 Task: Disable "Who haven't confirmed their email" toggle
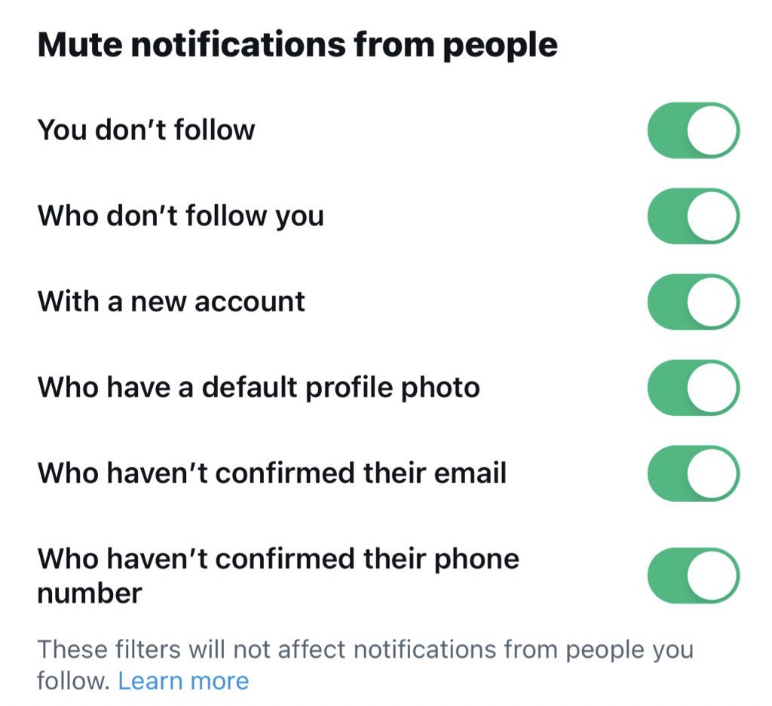click(x=694, y=473)
